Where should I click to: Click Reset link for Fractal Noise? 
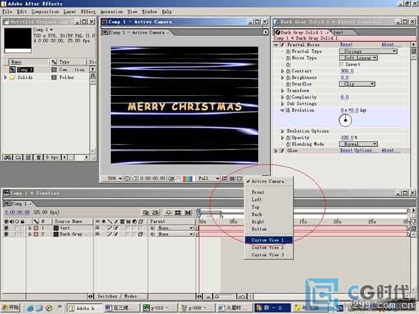pyautogui.click(x=346, y=44)
